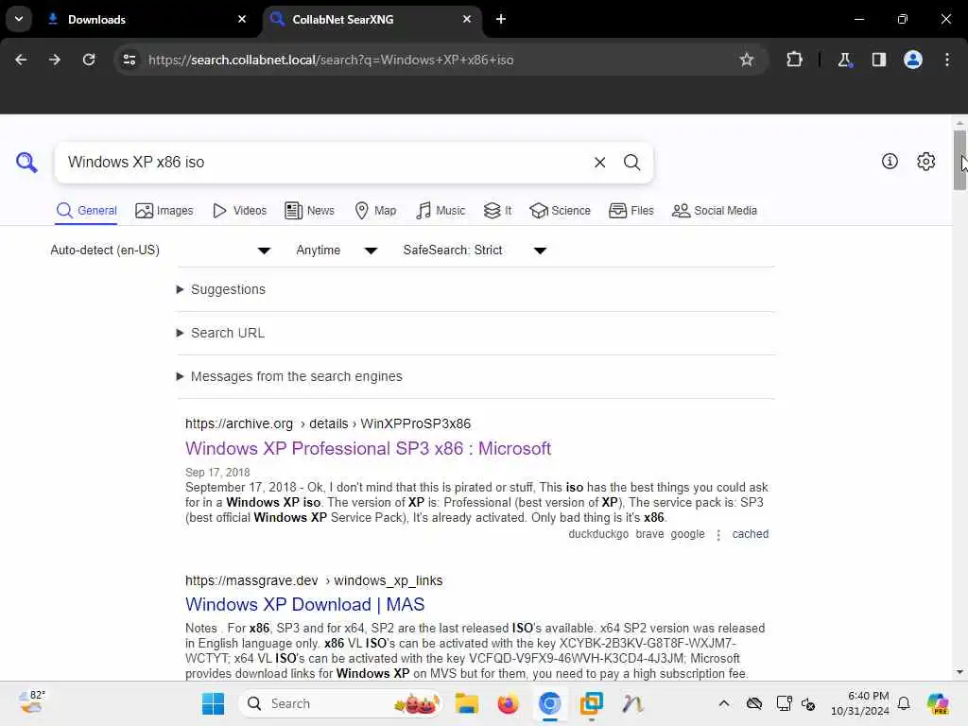Click the massgrave.dev result URL
The width and height of the screenshot is (968, 726).
click(x=314, y=580)
